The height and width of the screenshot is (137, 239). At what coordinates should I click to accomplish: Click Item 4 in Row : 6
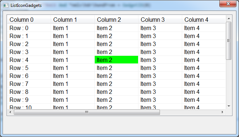point(204,76)
